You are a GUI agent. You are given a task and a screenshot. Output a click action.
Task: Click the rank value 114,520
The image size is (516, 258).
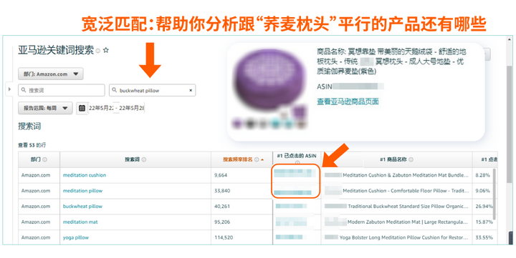tap(224, 238)
